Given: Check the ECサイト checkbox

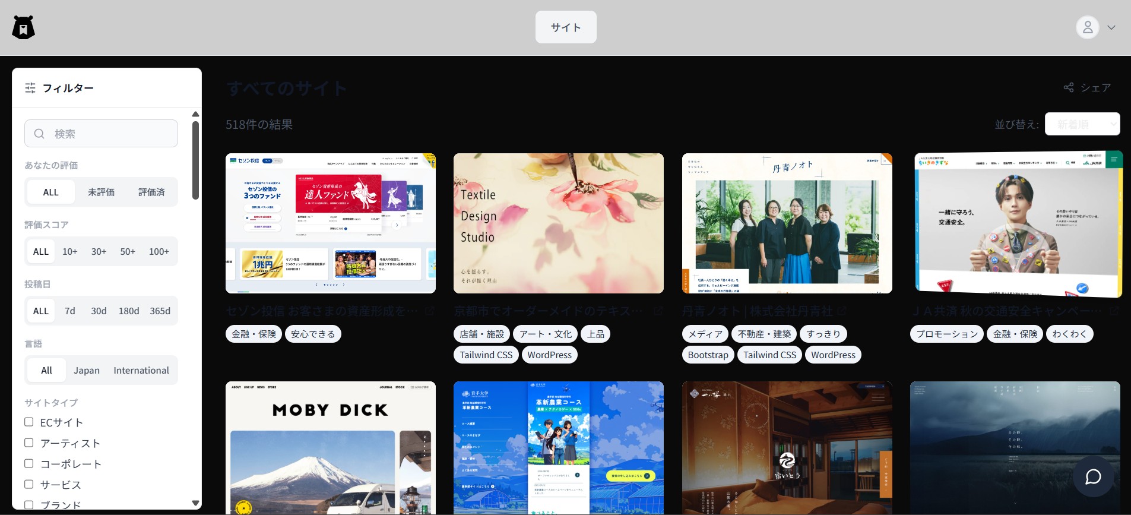Looking at the screenshot, I should [28, 422].
